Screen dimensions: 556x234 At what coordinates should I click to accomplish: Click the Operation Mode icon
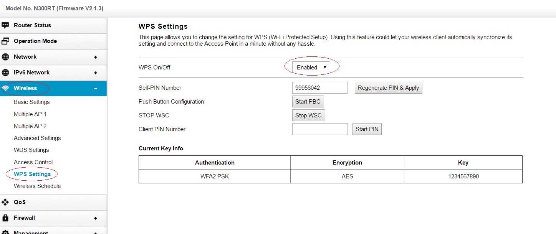5,41
